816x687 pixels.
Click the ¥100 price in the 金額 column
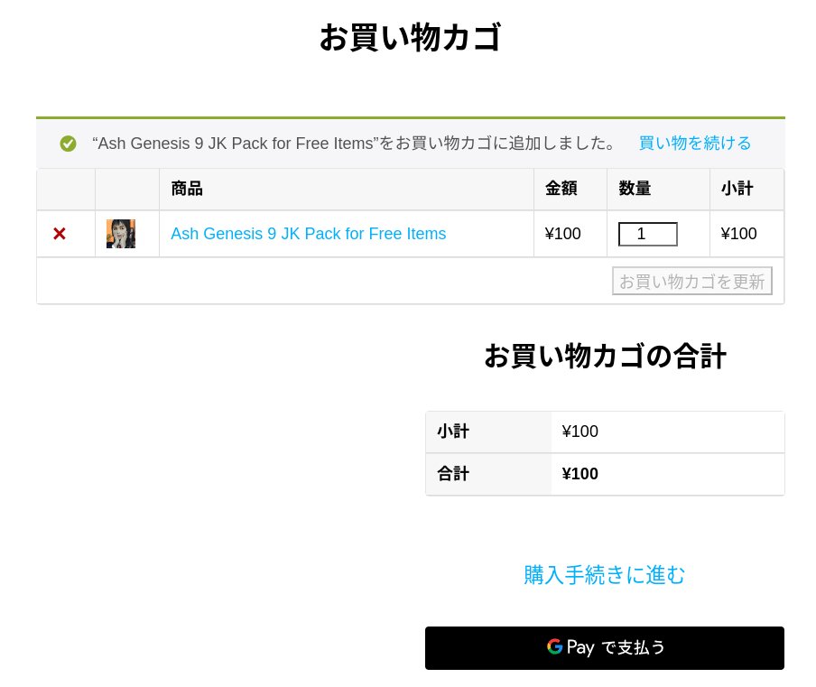click(x=562, y=234)
